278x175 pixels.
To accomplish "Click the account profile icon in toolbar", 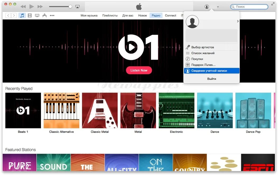I will (x=207, y=7).
